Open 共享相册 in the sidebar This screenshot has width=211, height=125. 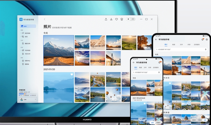[27, 50]
